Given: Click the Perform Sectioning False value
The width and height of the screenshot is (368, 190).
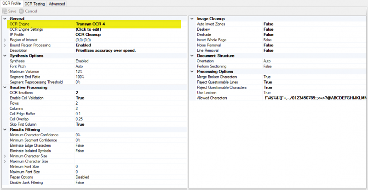Looking at the screenshot, I should click(267, 66).
